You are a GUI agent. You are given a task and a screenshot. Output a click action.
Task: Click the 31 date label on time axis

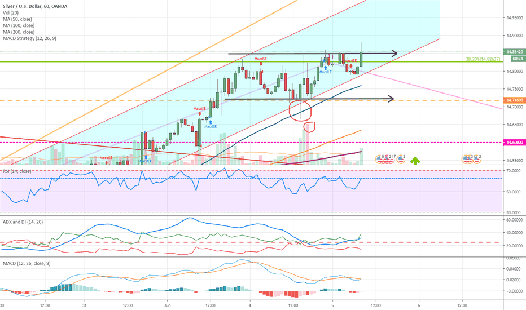(85, 305)
